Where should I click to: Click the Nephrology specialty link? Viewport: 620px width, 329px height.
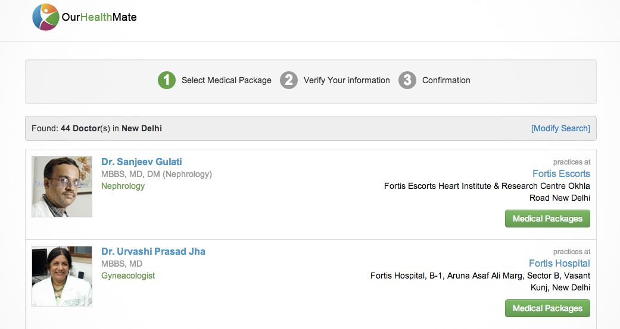tap(123, 186)
